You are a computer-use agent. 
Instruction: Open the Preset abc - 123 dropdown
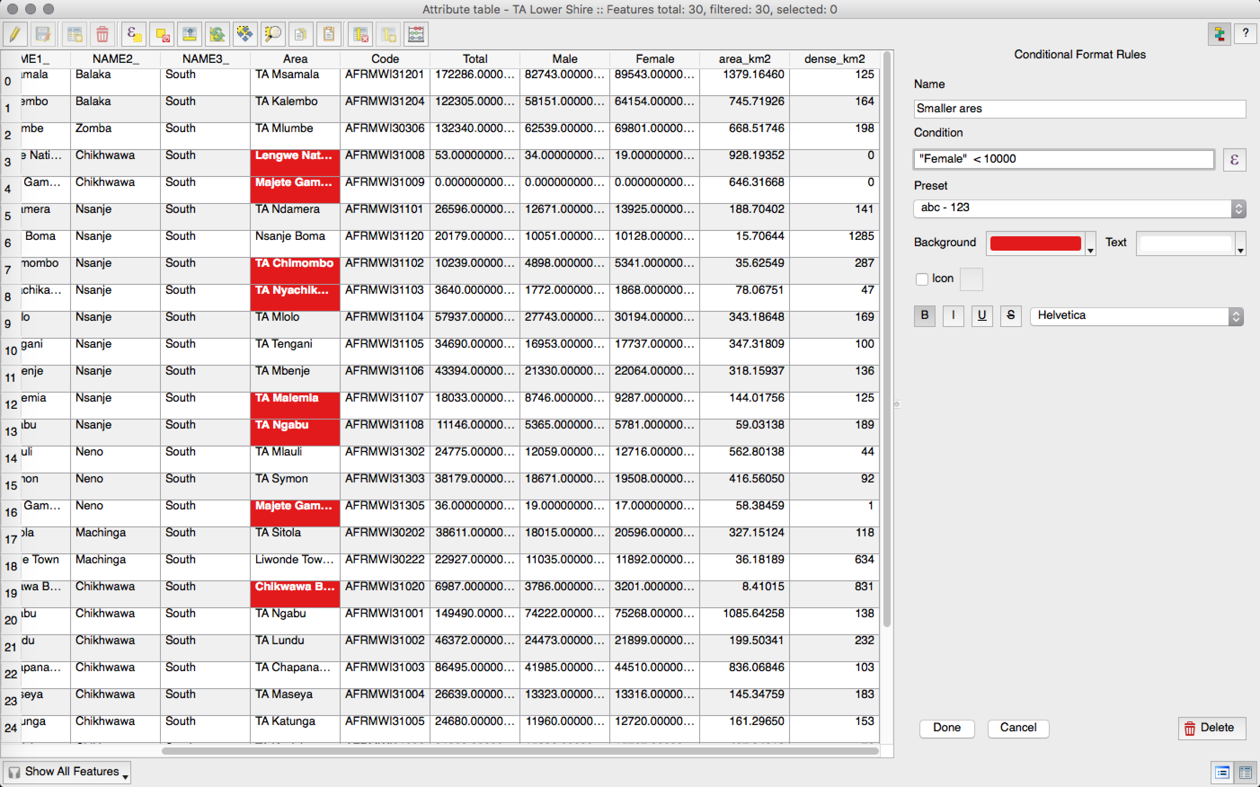click(x=1079, y=208)
